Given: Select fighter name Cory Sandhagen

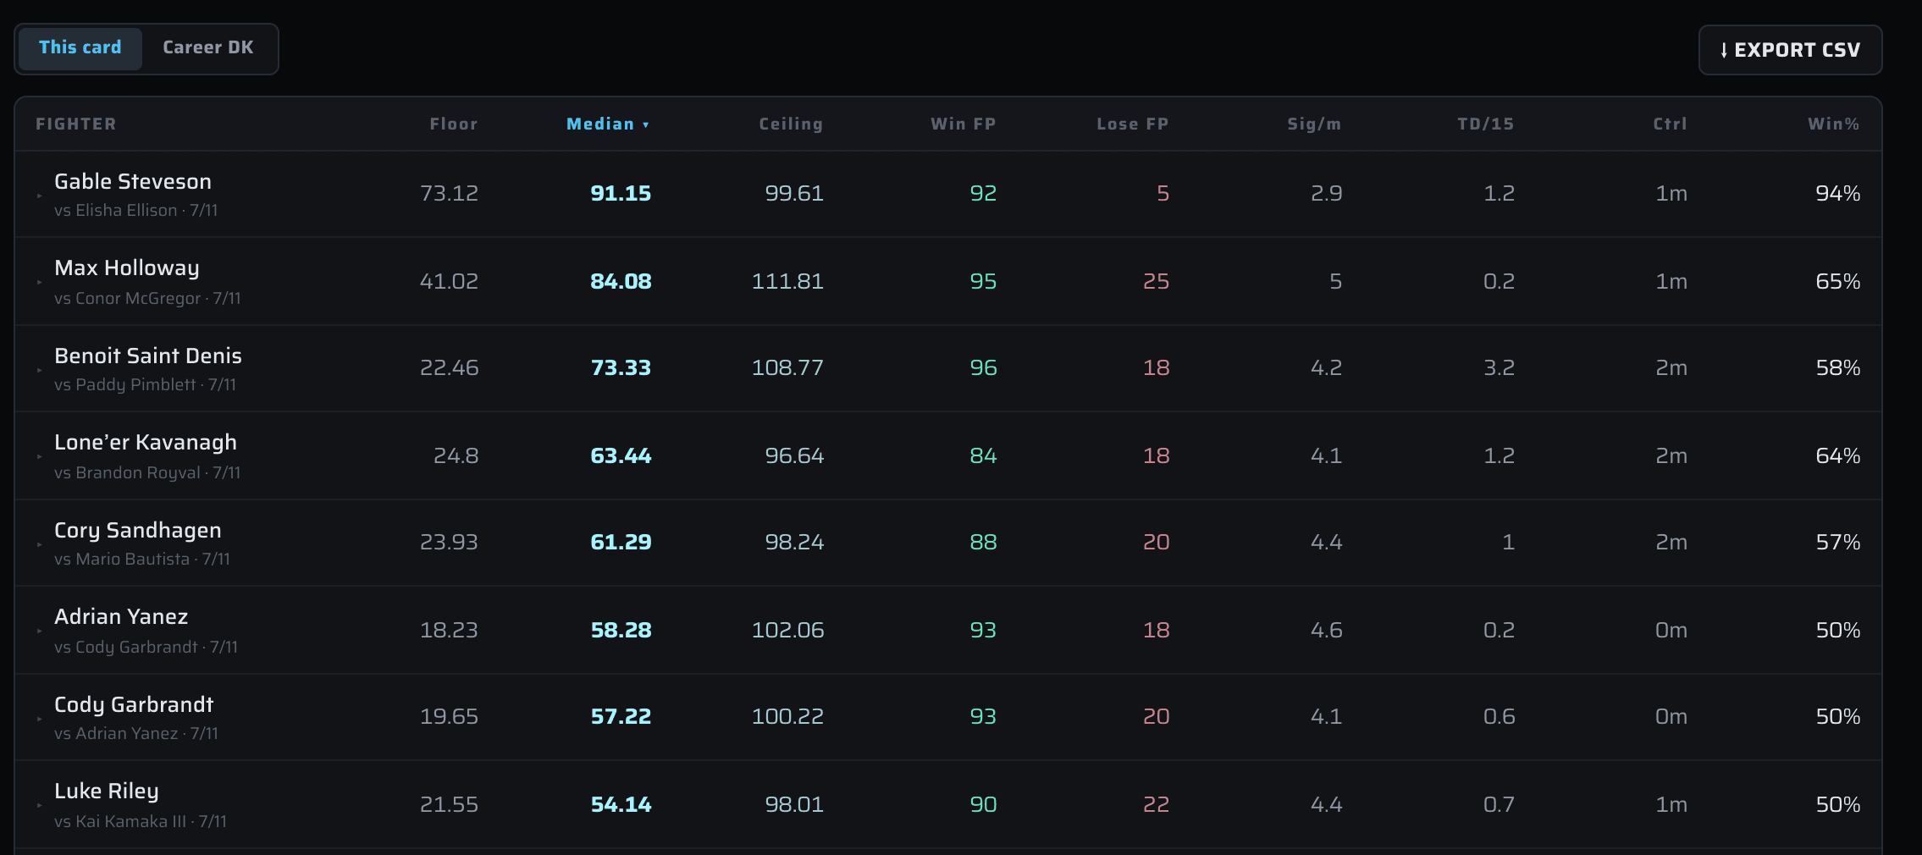Looking at the screenshot, I should [138, 531].
